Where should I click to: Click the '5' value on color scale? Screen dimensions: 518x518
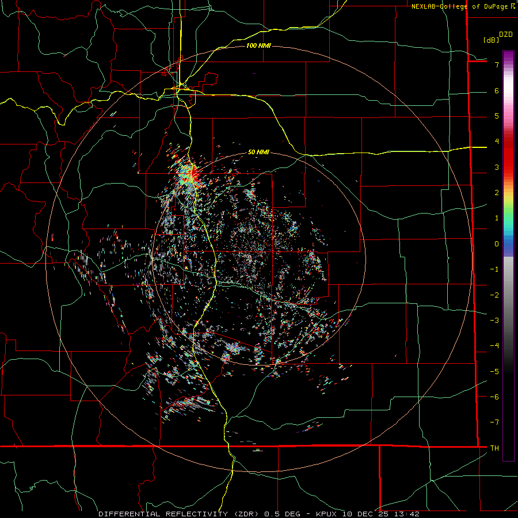pyautogui.click(x=497, y=116)
